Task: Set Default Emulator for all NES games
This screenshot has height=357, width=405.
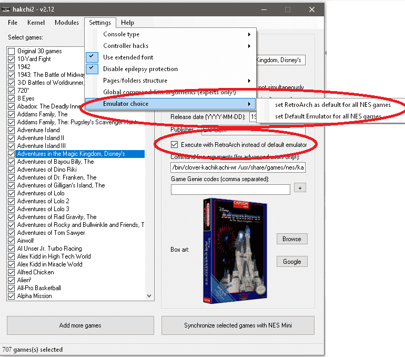Action: [328, 116]
